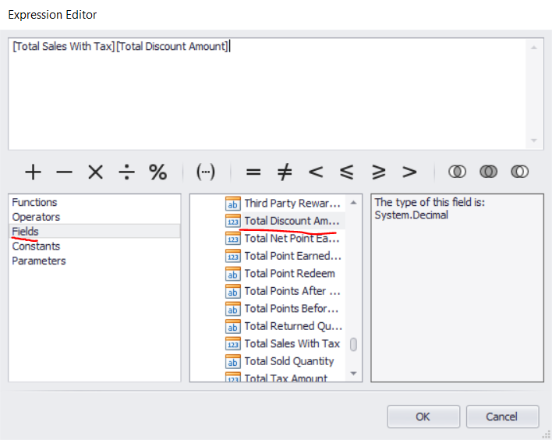Insert the greater-than-or-equal operator

pos(378,172)
